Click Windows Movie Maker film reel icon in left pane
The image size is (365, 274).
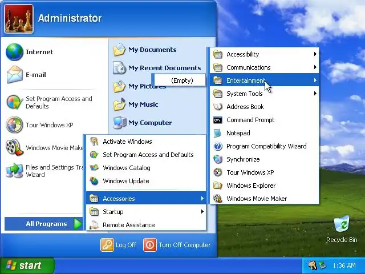click(14, 147)
